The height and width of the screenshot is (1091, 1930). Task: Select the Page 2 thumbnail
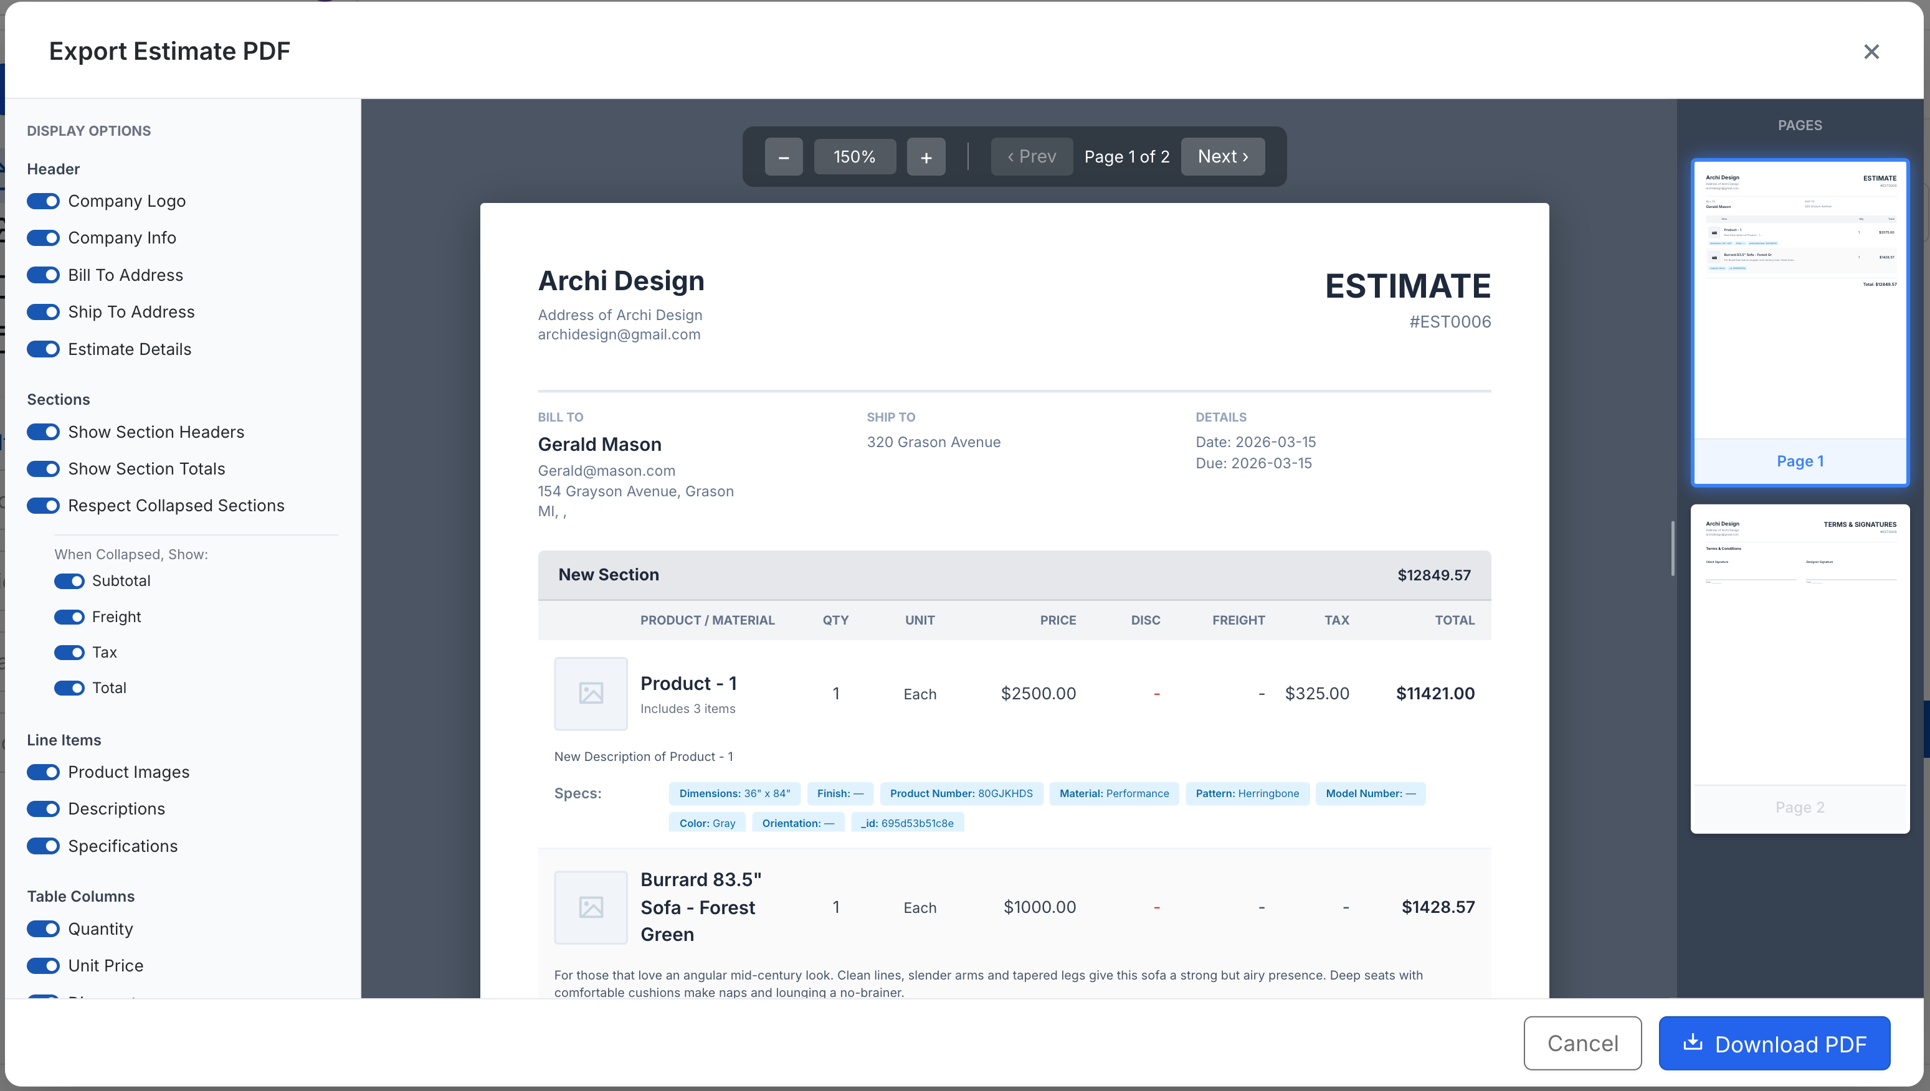[1800, 668]
